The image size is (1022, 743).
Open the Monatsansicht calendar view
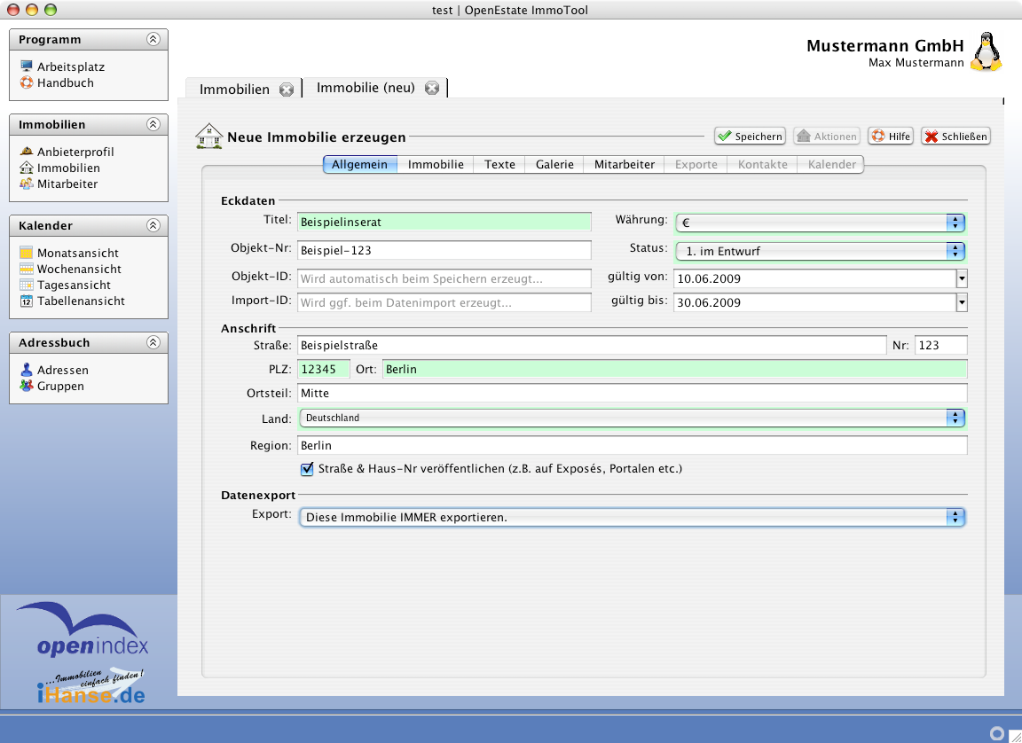coord(77,253)
